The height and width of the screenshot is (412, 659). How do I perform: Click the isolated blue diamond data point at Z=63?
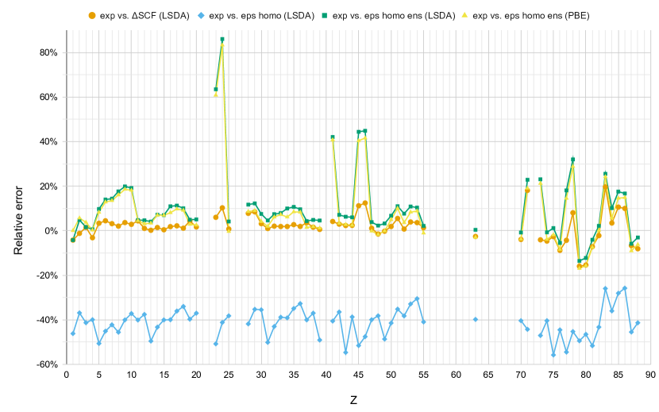point(476,319)
